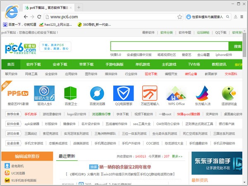Select 主机游戏 in the nav bar
The image size is (248, 186).
pos(169,64)
